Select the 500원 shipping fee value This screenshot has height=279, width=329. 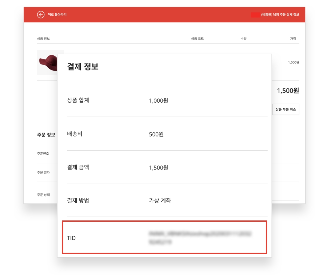click(156, 134)
